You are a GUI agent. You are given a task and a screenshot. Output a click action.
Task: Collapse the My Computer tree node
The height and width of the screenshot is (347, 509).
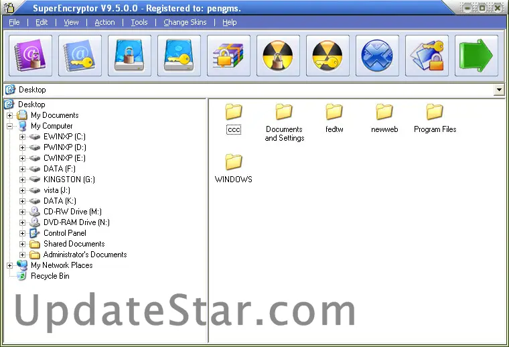[10, 126]
